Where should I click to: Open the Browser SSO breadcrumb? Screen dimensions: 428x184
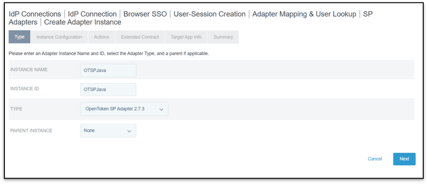point(145,14)
